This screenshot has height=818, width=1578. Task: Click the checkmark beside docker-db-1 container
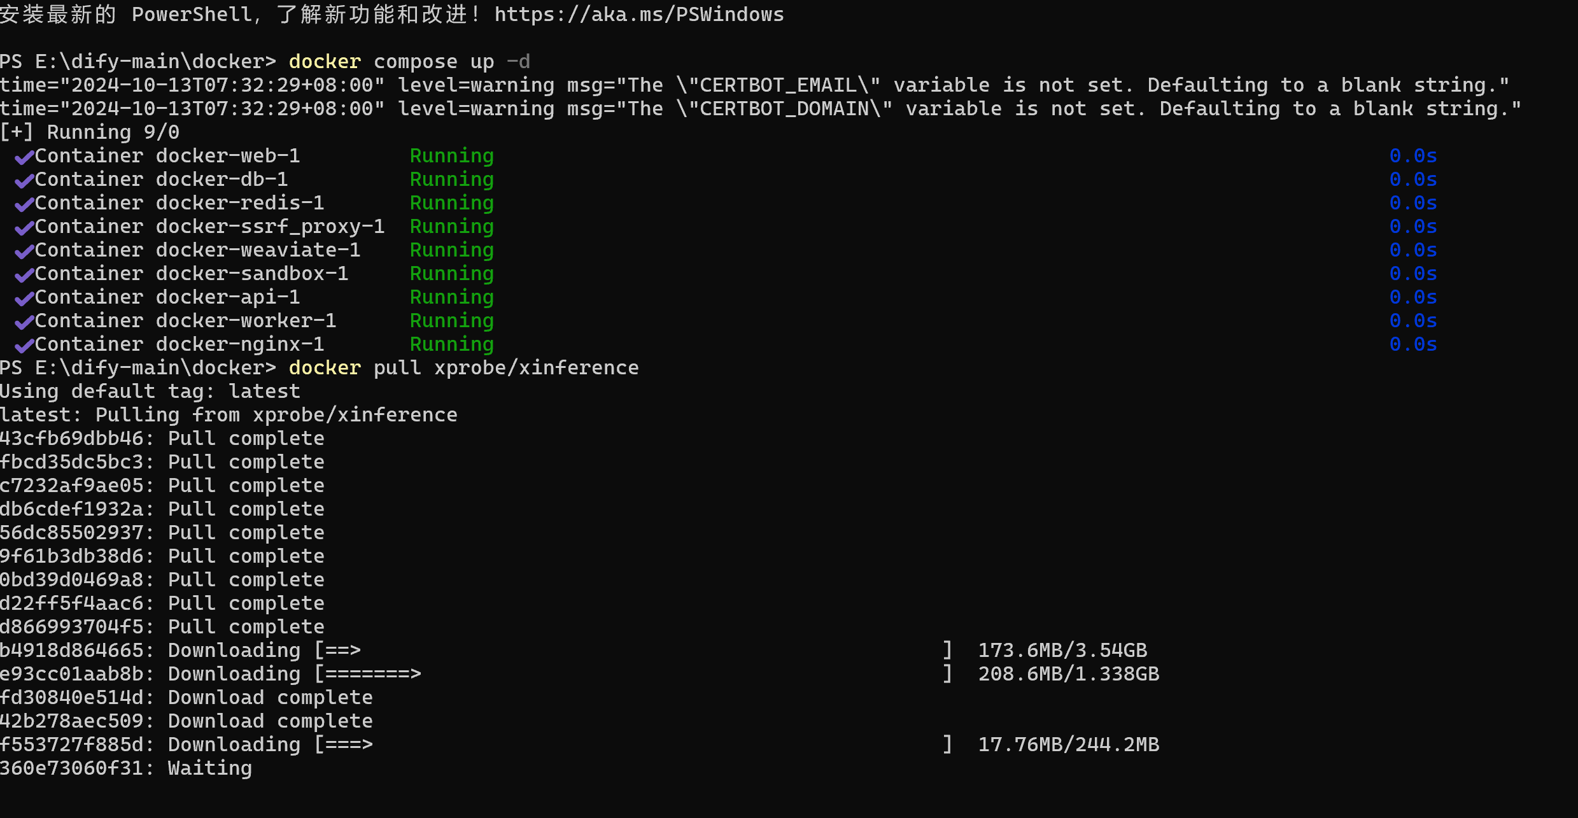click(24, 180)
